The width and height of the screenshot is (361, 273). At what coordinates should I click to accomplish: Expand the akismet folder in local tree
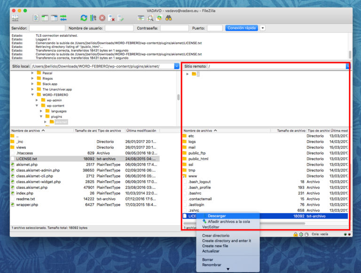(46, 122)
